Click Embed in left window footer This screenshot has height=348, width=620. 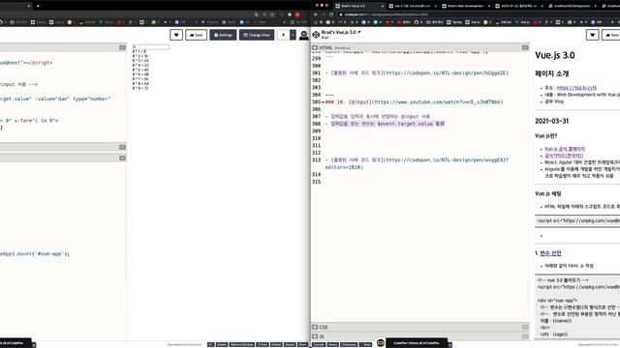pyautogui.click(x=276, y=344)
